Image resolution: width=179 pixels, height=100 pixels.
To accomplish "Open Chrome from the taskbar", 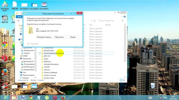I will pyautogui.click(x=30, y=97).
